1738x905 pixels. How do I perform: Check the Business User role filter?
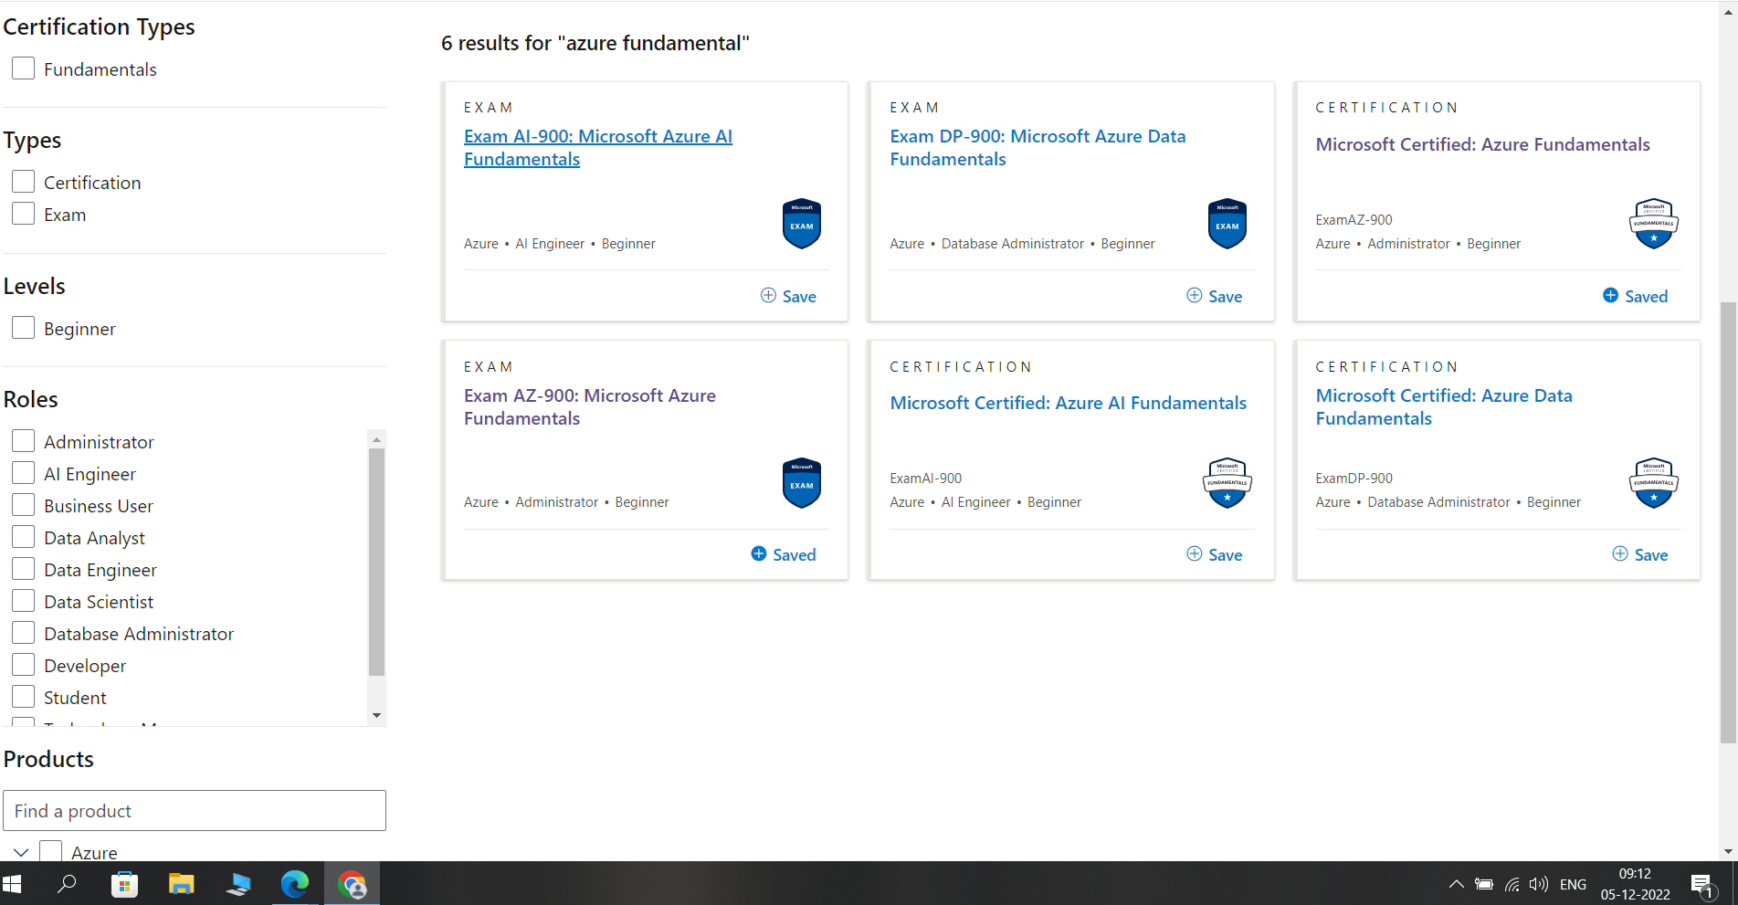click(23, 505)
